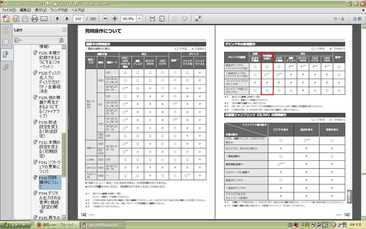The image size is (366, 229).
Task: Click the bookmarks panel scrollbar thumb
Action: [64, 155]
